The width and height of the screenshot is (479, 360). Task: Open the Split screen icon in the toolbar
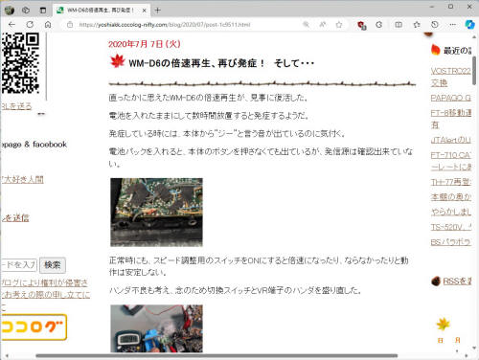coord(399,25)
